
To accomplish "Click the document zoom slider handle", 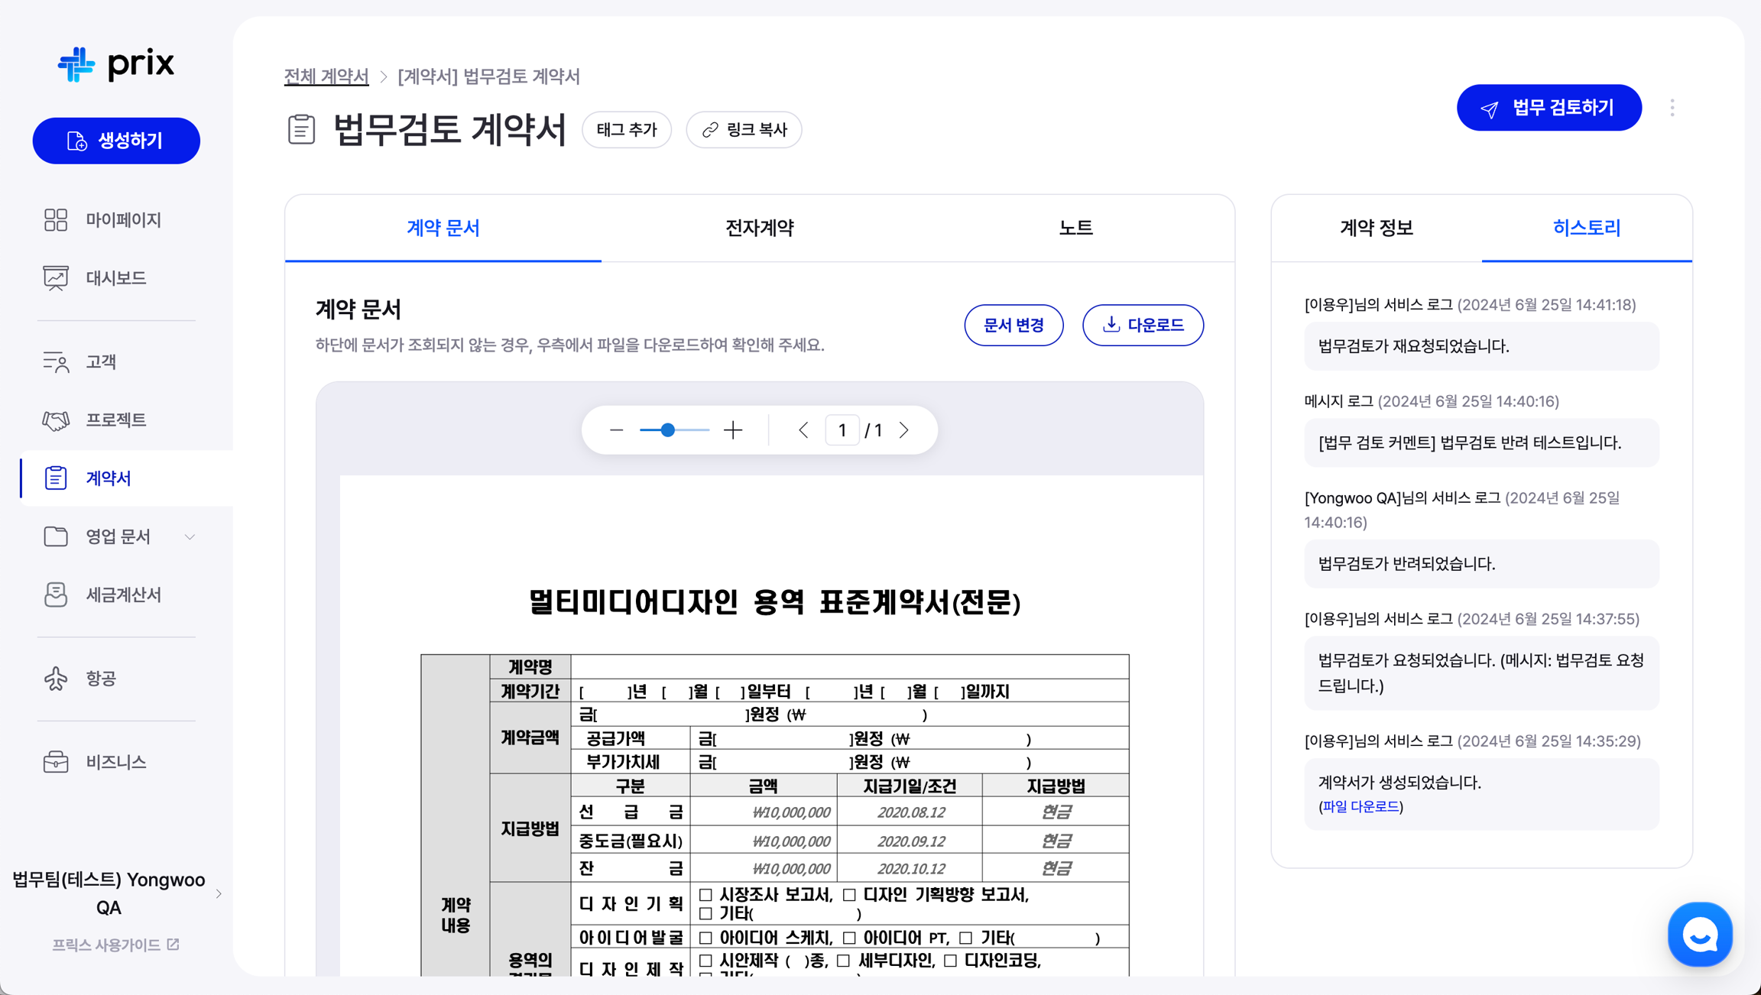I will tap(667, 430).
